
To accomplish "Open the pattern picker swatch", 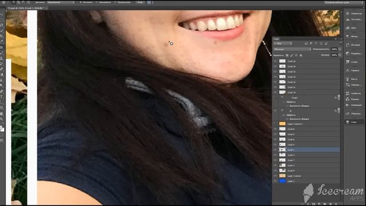I will 149,2.
